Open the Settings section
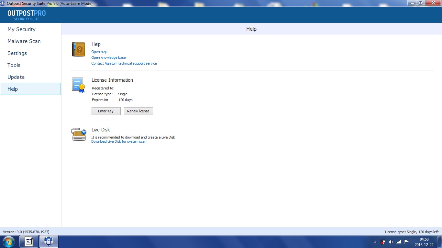The width and height of the screenshot is (442, 248). coord(30,53)
